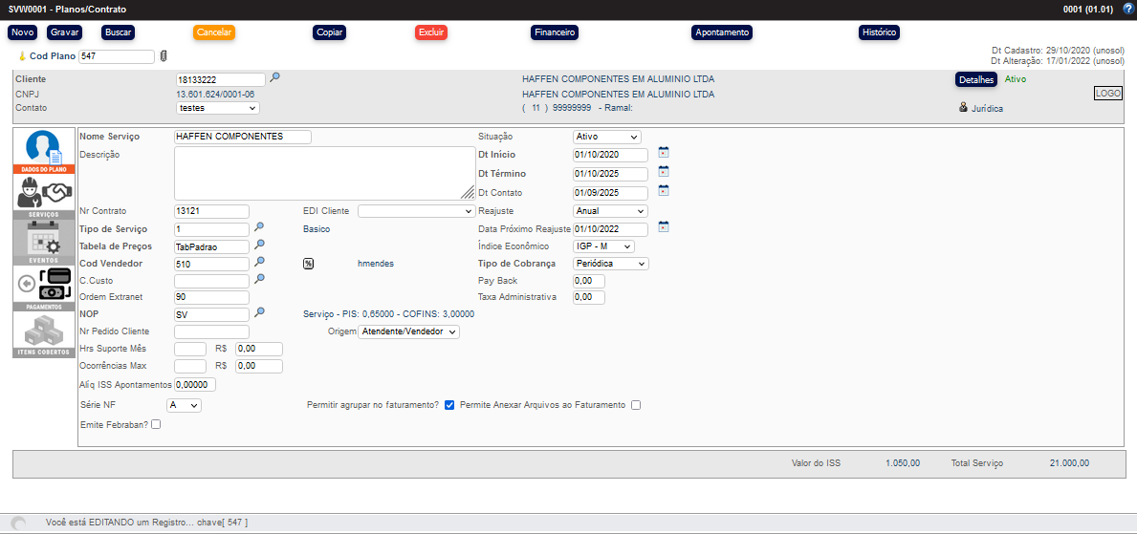Expand the Tipo de Cobrança dropdown

[610, 264]
